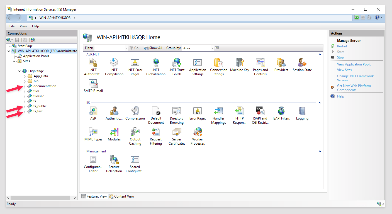
Task: Open ISAPI and CGI Restrictions feature
Action: 260,115
